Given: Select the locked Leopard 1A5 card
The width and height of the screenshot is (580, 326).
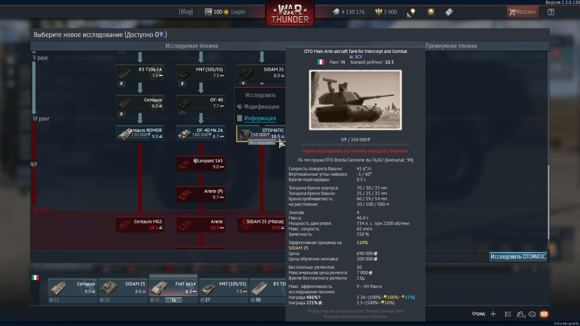Looking at the screenshot, I should pyautogui.click(x=201, y=163).
